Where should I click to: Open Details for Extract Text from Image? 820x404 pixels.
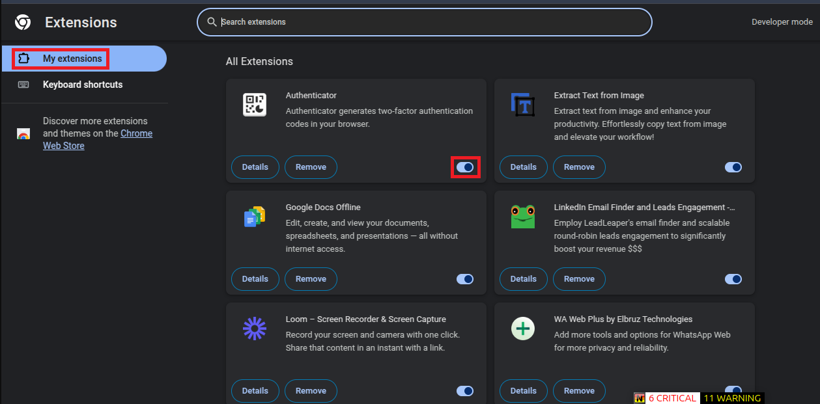point(524,167)
